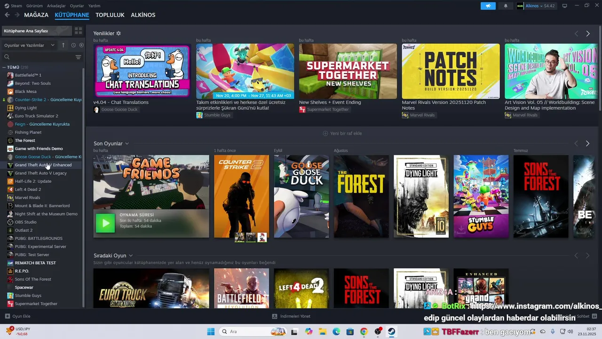602x339 pixels.
Task: Open the notifications bell
Action: [x=506, y=6]
